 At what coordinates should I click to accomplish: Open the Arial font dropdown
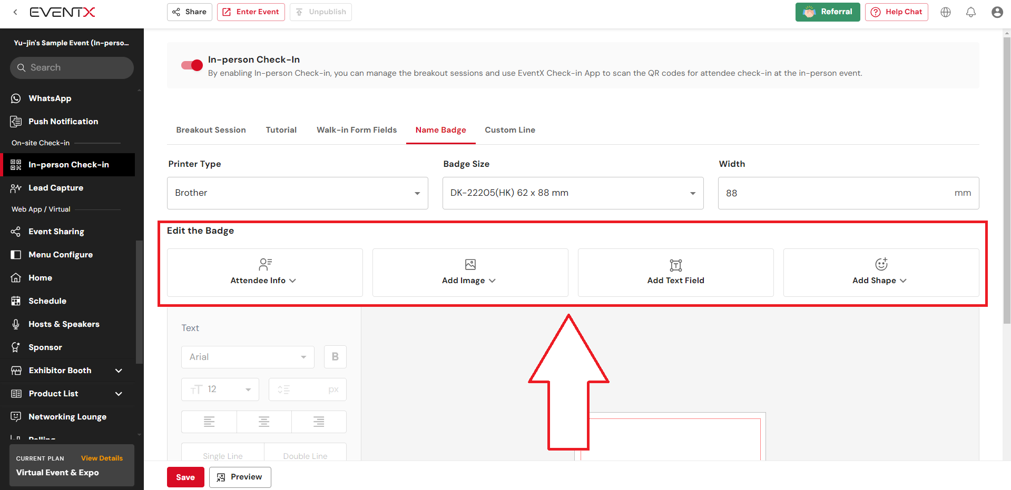coord(248,357)
